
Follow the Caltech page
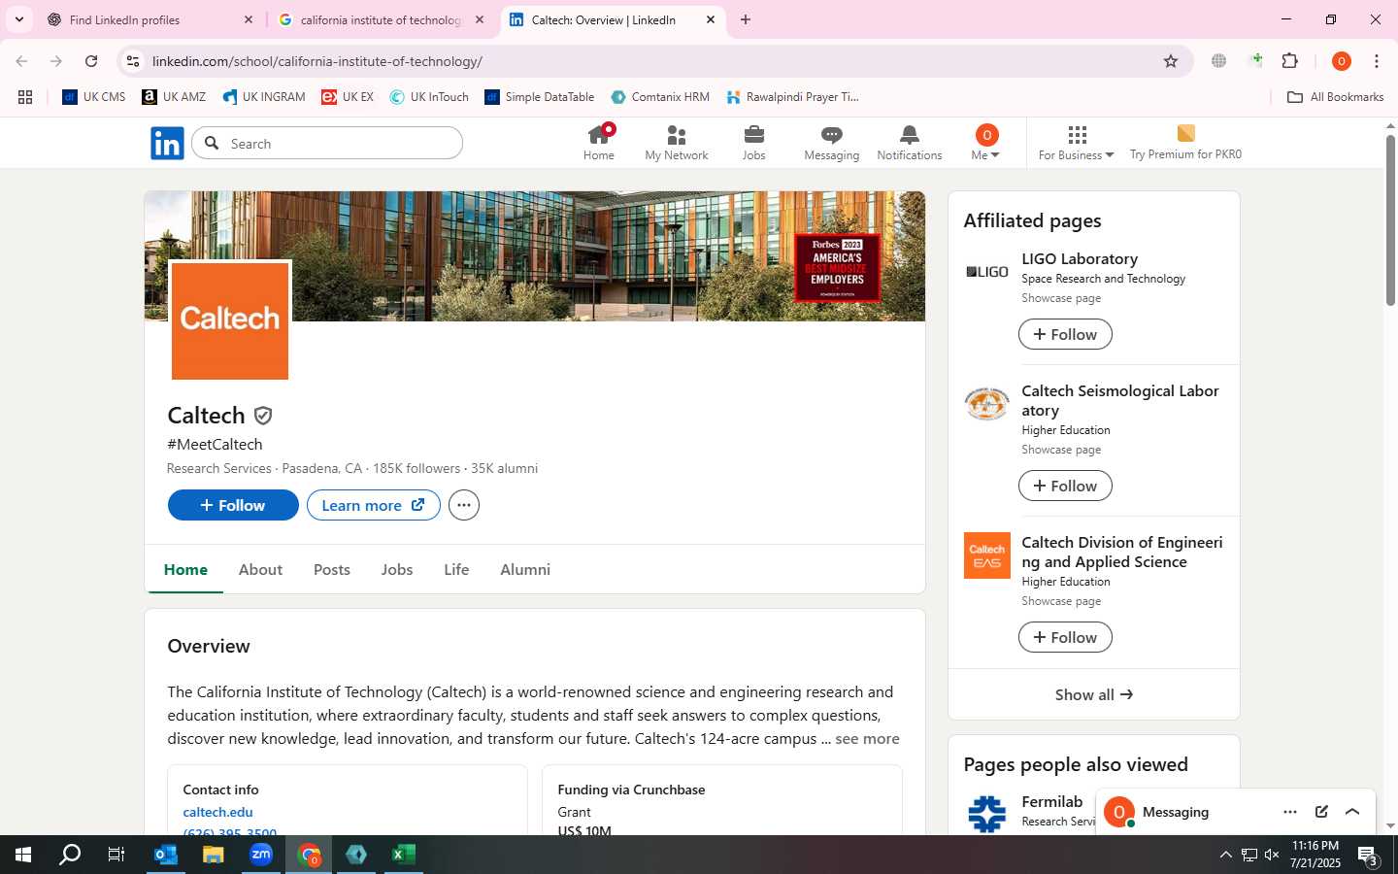tap(233, 505)
